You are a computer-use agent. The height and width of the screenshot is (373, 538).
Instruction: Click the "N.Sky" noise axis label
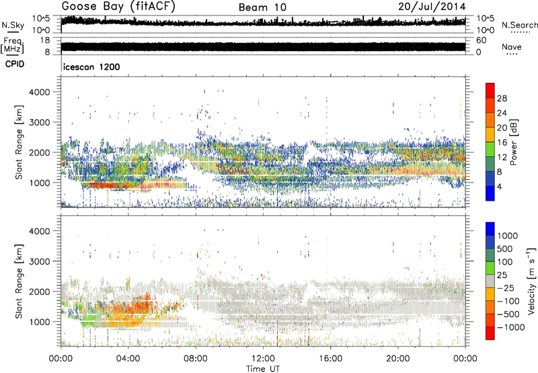click(13, 25)
